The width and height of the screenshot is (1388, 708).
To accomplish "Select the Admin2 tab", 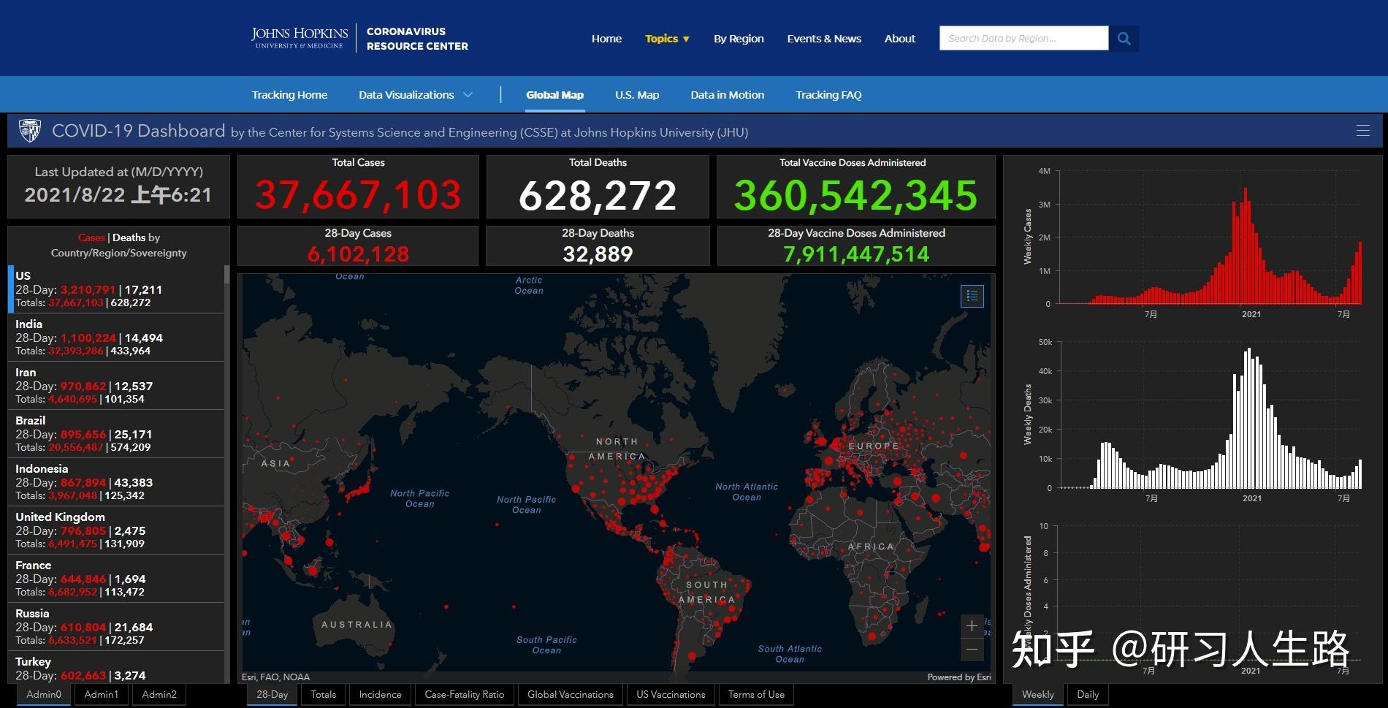I will tap(159, 694).
